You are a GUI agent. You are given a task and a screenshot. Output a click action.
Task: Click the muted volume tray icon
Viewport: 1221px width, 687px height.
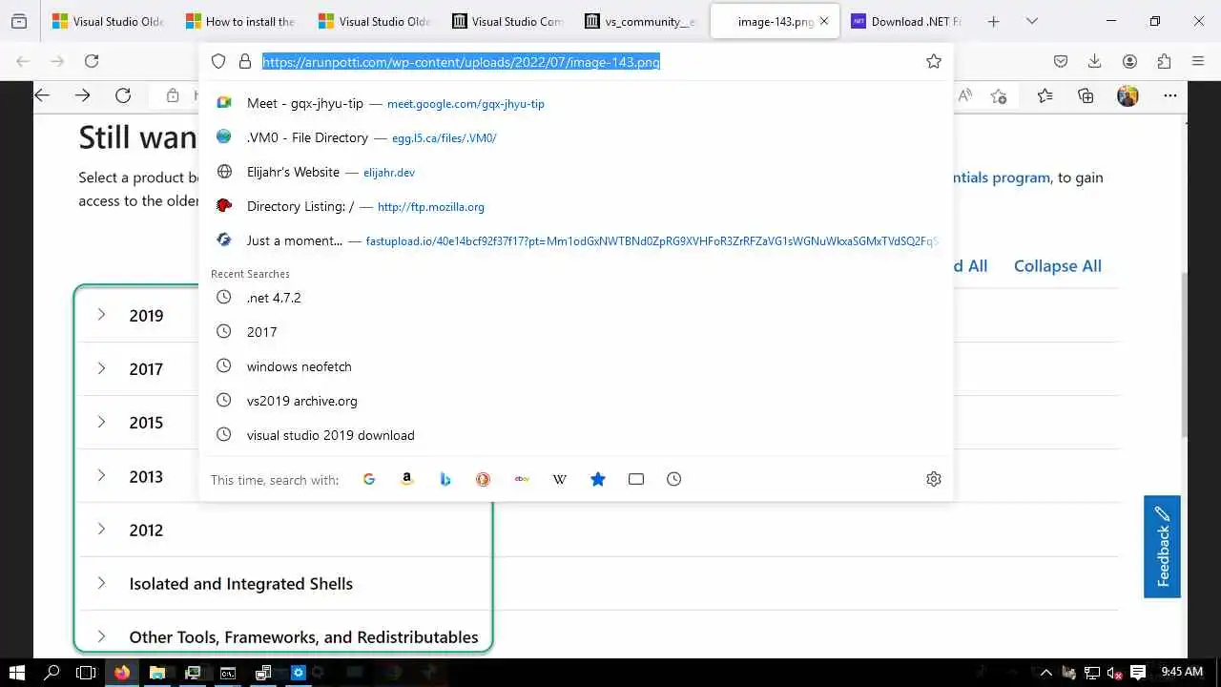[x=1114, y=673]
